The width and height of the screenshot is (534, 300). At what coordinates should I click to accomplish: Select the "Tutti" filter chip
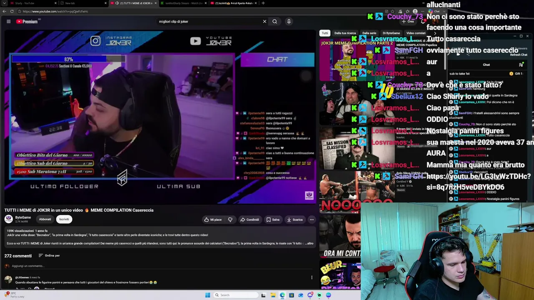pos(325,33)
